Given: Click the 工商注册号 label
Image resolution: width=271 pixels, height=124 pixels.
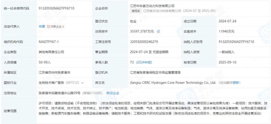Looking at the screenshot, I should click(103, 42).
